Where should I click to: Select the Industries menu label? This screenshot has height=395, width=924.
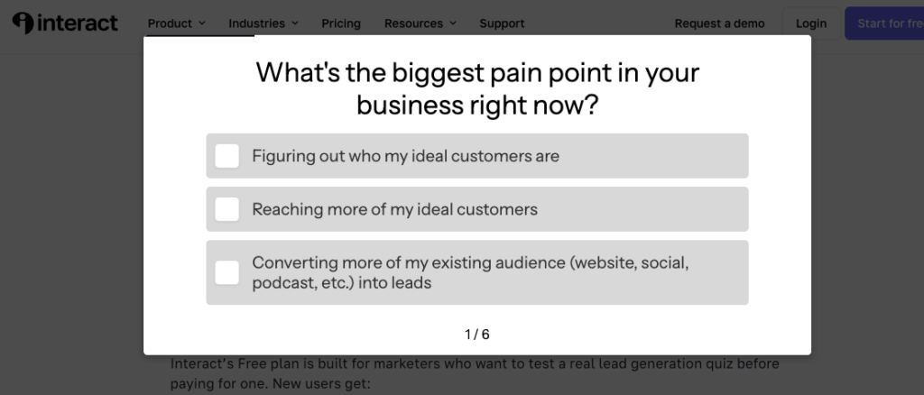coord(256,23)
